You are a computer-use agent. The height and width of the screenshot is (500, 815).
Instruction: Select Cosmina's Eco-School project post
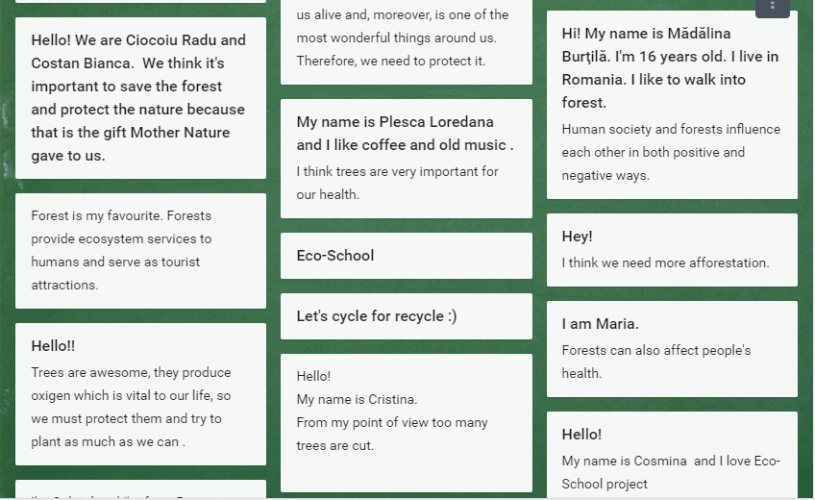pos(672,456)
